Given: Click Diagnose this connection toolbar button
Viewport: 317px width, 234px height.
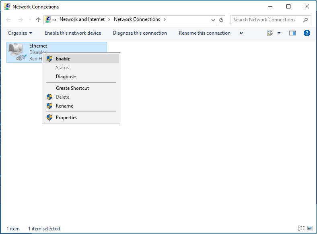Looking at the screenshot, I should tap(140, 33).
